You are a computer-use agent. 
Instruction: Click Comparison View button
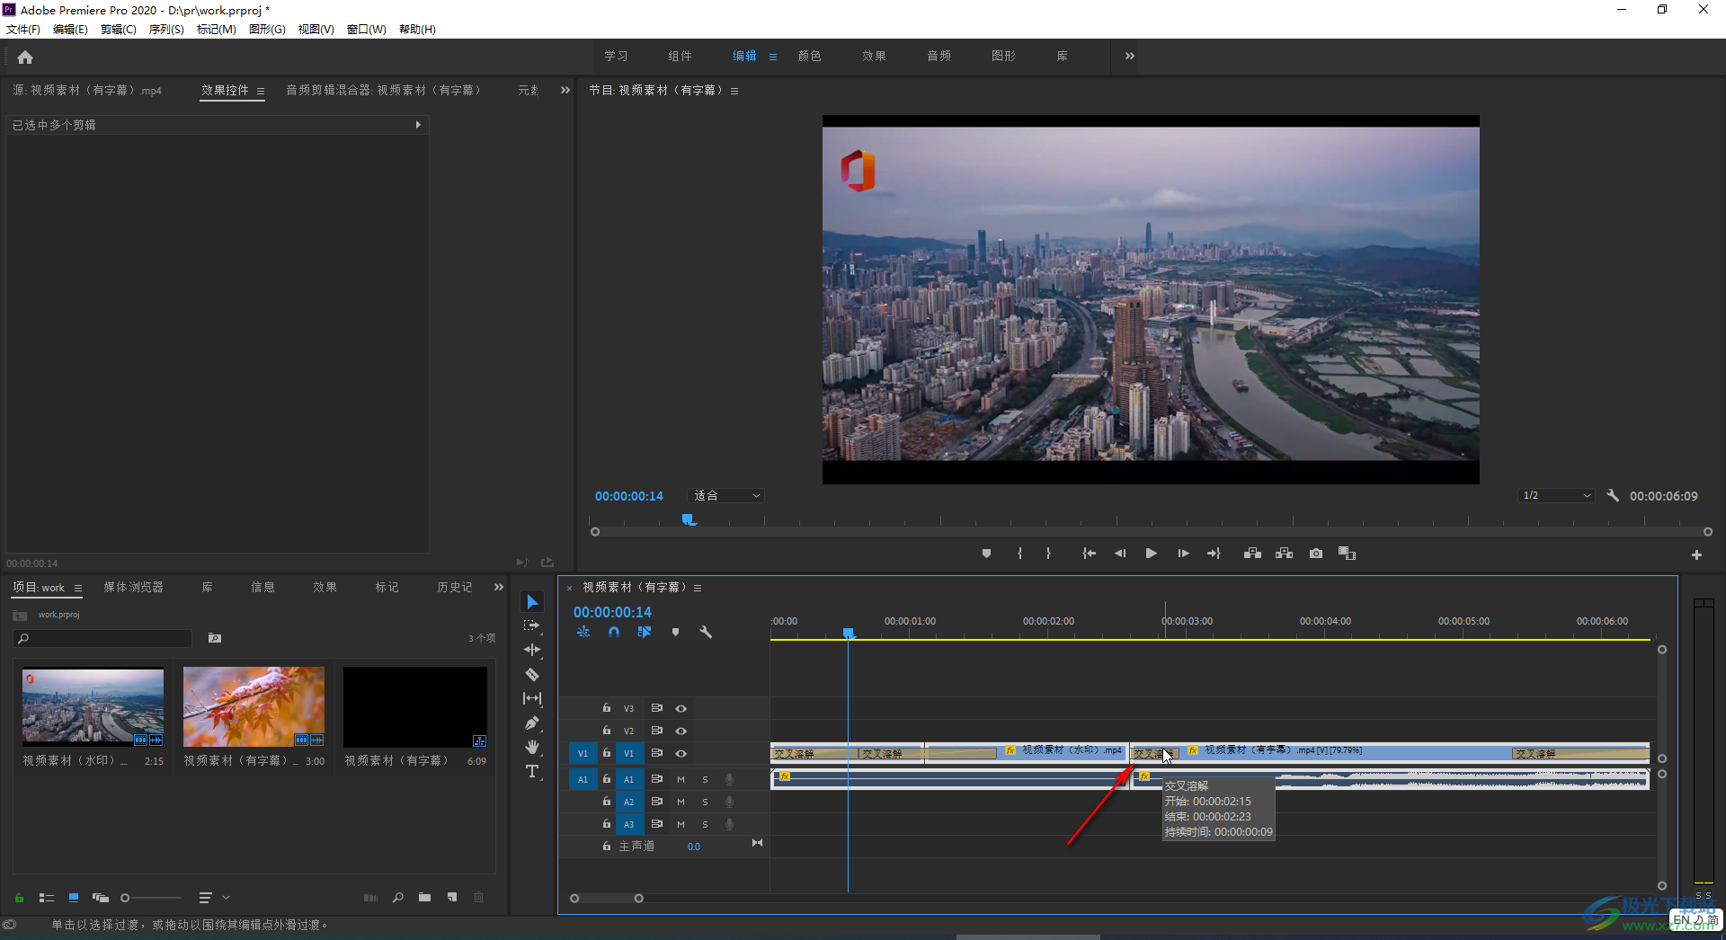(x=1347, y=554)
